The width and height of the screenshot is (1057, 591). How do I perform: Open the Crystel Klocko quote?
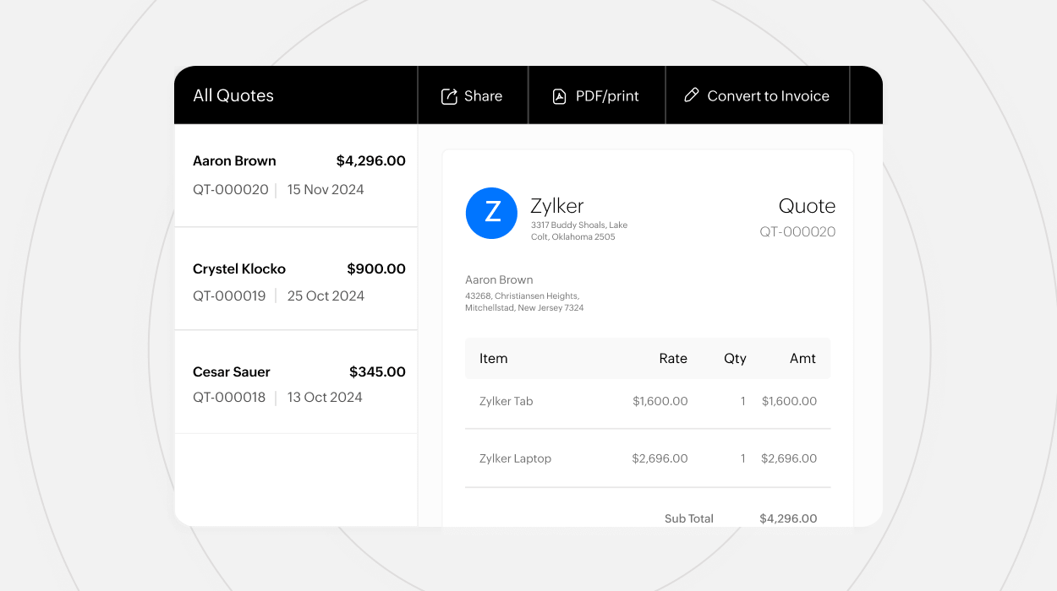pos(296,281)
